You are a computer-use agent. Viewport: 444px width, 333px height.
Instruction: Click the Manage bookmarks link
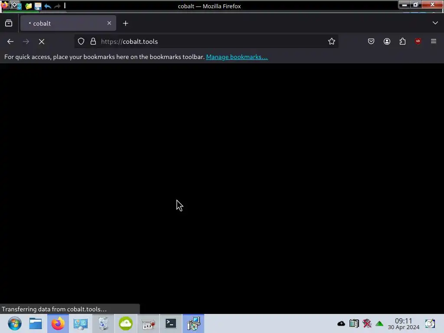pyautogui.click(x=237, y=57)
